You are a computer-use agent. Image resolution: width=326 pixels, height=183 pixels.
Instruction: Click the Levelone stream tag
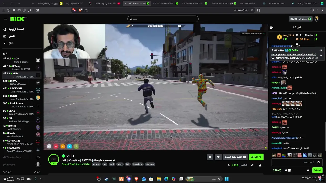click(x=138, y=164)
